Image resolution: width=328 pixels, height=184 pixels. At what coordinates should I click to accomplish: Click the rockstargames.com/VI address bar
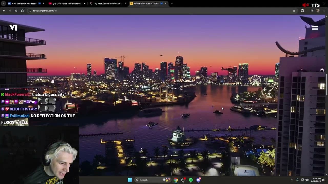tap(161, 11)
